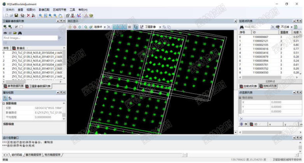The image size is (304, 163).
Task: Click the yellow folder icon above Find Image
Action: [15, 33]
